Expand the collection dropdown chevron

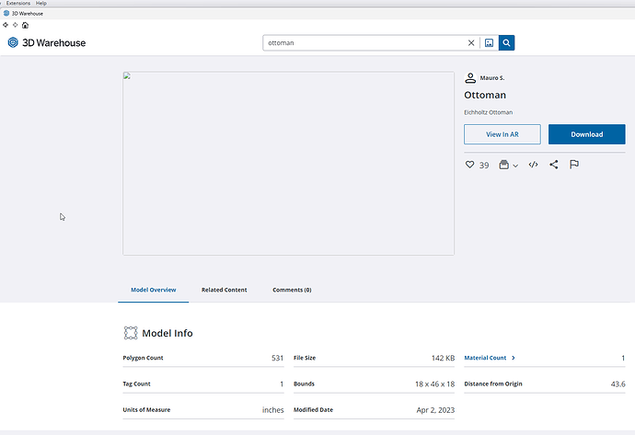tap(515, 166)
